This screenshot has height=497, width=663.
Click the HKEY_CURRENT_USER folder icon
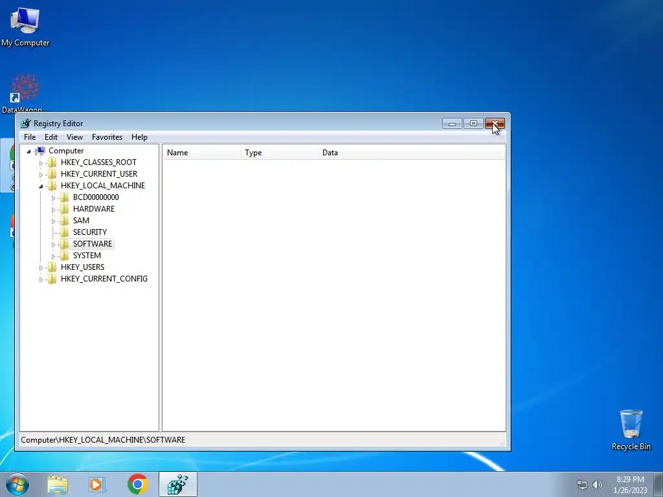pos(52,173)
